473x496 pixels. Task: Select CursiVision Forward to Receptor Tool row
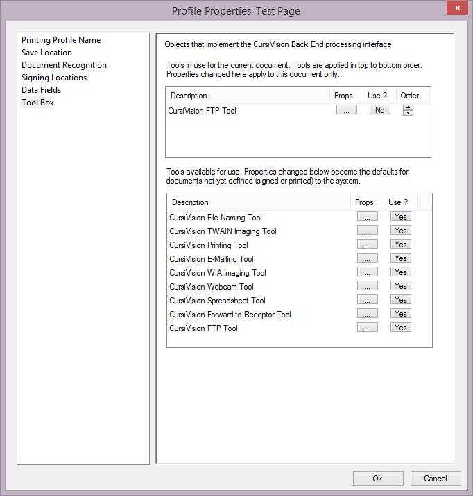[230, 315]
